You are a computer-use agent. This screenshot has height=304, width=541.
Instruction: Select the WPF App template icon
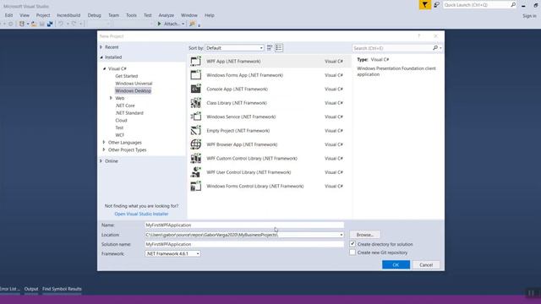click(x=195, y=61)
